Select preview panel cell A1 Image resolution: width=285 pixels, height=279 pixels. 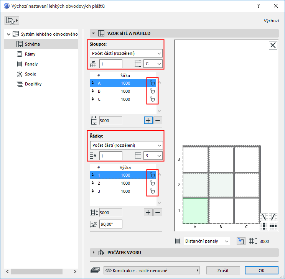(x=195, y=211)
